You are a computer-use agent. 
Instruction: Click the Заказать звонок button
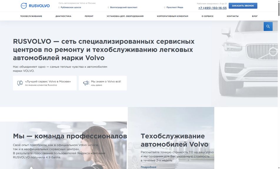tap(243, 6)
